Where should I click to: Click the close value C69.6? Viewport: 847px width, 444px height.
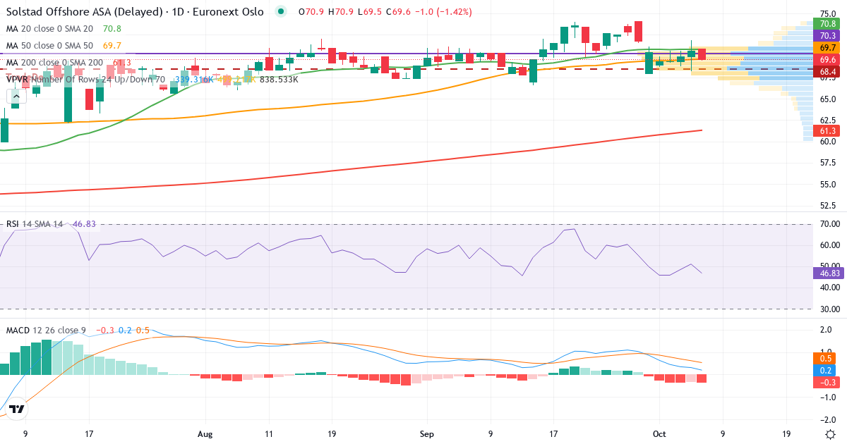[398, 12]
